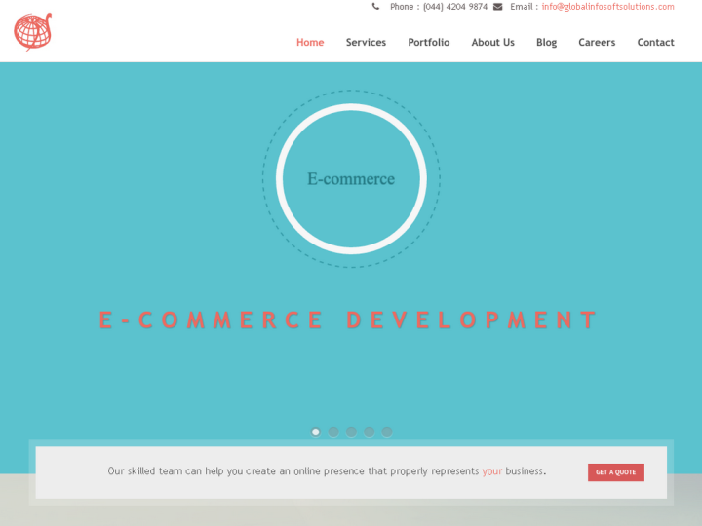Jump to the third slide indicator
The width and height of the screenshot is (702, 526).
click(351, 432)
